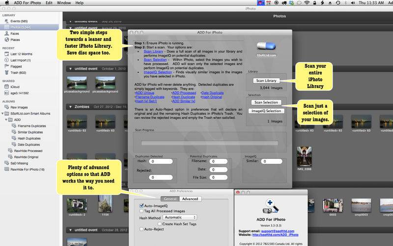The image size is (393, 246).
Task: Select the SaD Missing album icon
Action: (7, 163)
